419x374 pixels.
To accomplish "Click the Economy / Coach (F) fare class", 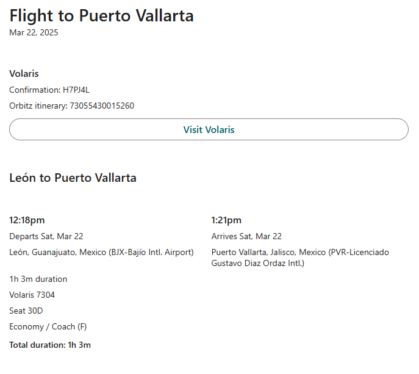I will tap(48, 326).
